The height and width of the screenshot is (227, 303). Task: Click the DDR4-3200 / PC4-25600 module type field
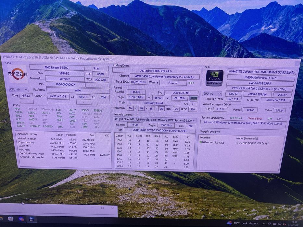[x=159, y=131]
